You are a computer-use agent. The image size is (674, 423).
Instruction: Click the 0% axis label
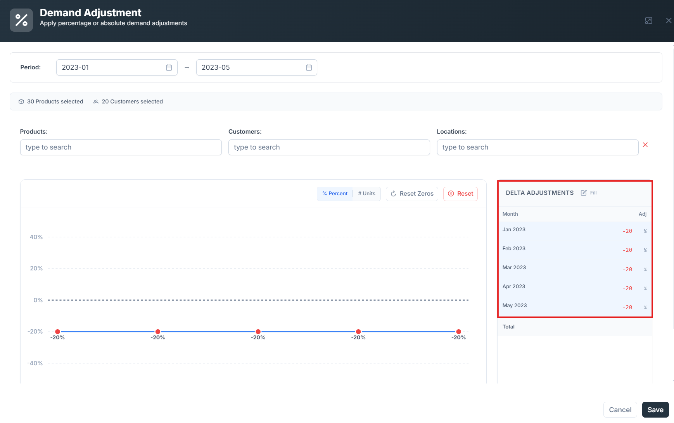tap(38, 300)
